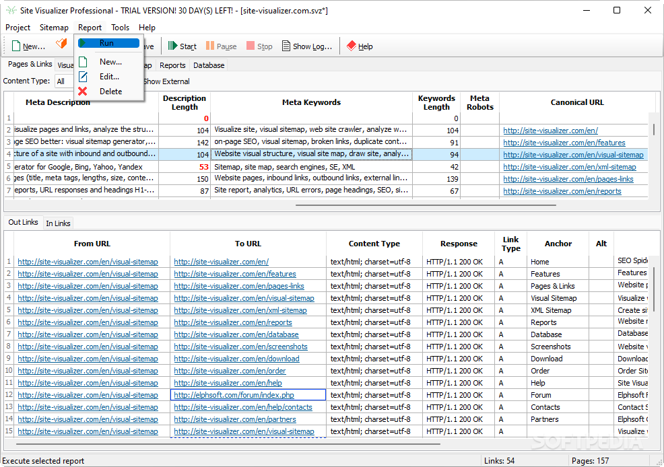Image resolution: width=664 pixels, height=467 pixels.
Task: Open To URL link en/screenshots
Action: pos(240,347)
